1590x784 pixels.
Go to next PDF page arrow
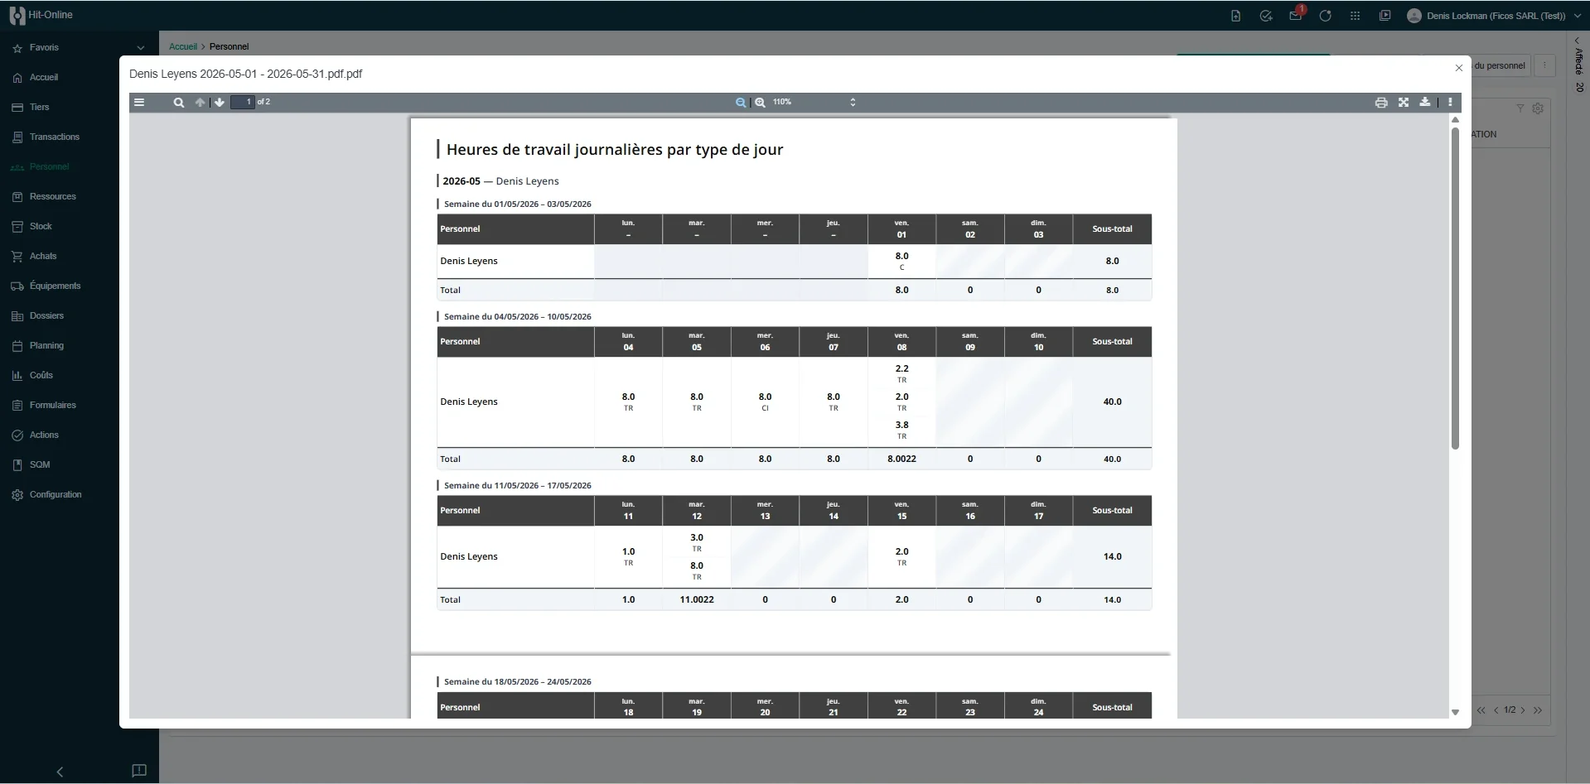coord(220,103)
